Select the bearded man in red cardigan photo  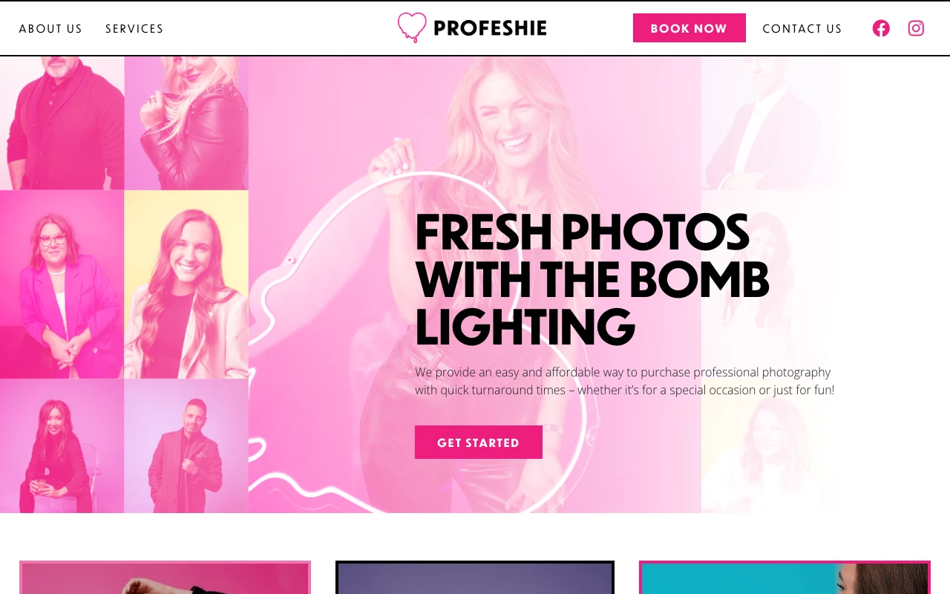click(x=62, y=123)
